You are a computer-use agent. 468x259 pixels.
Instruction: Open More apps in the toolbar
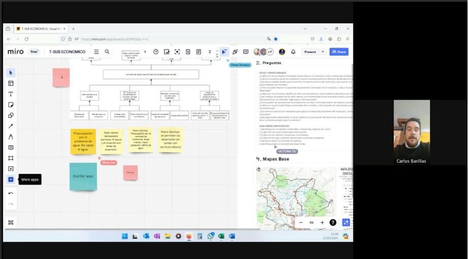tap(11, 180)
